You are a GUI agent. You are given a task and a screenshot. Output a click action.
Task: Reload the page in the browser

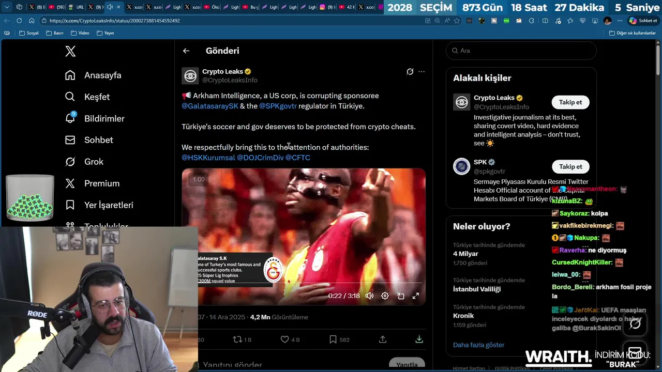[19, 21]
